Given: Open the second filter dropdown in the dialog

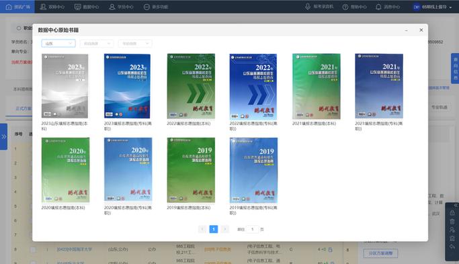Looking at the screenshot, I should pos(97,43).
